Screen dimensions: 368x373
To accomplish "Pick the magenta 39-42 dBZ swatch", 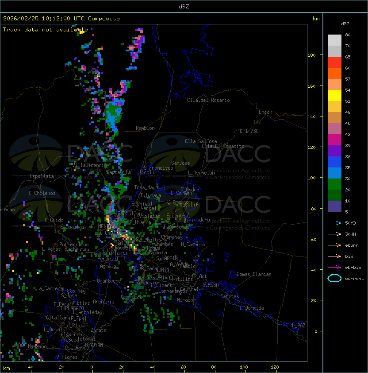I will tap(334, 140).
